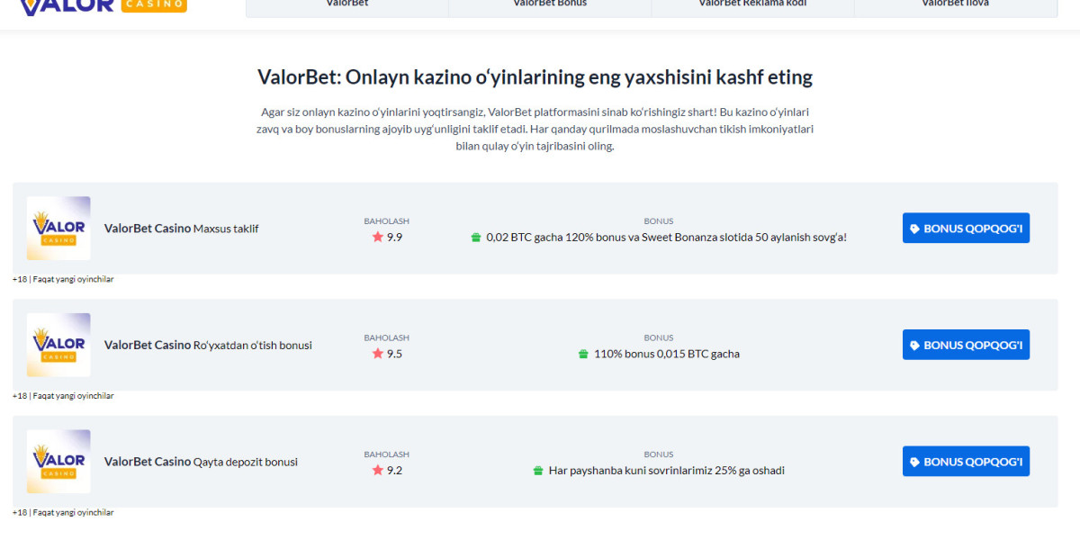The height and width of the screenshot is (540, 1080).
Task: Click the main heading about ValorBet onlayn kazino
Action: [x=535, y=77]
